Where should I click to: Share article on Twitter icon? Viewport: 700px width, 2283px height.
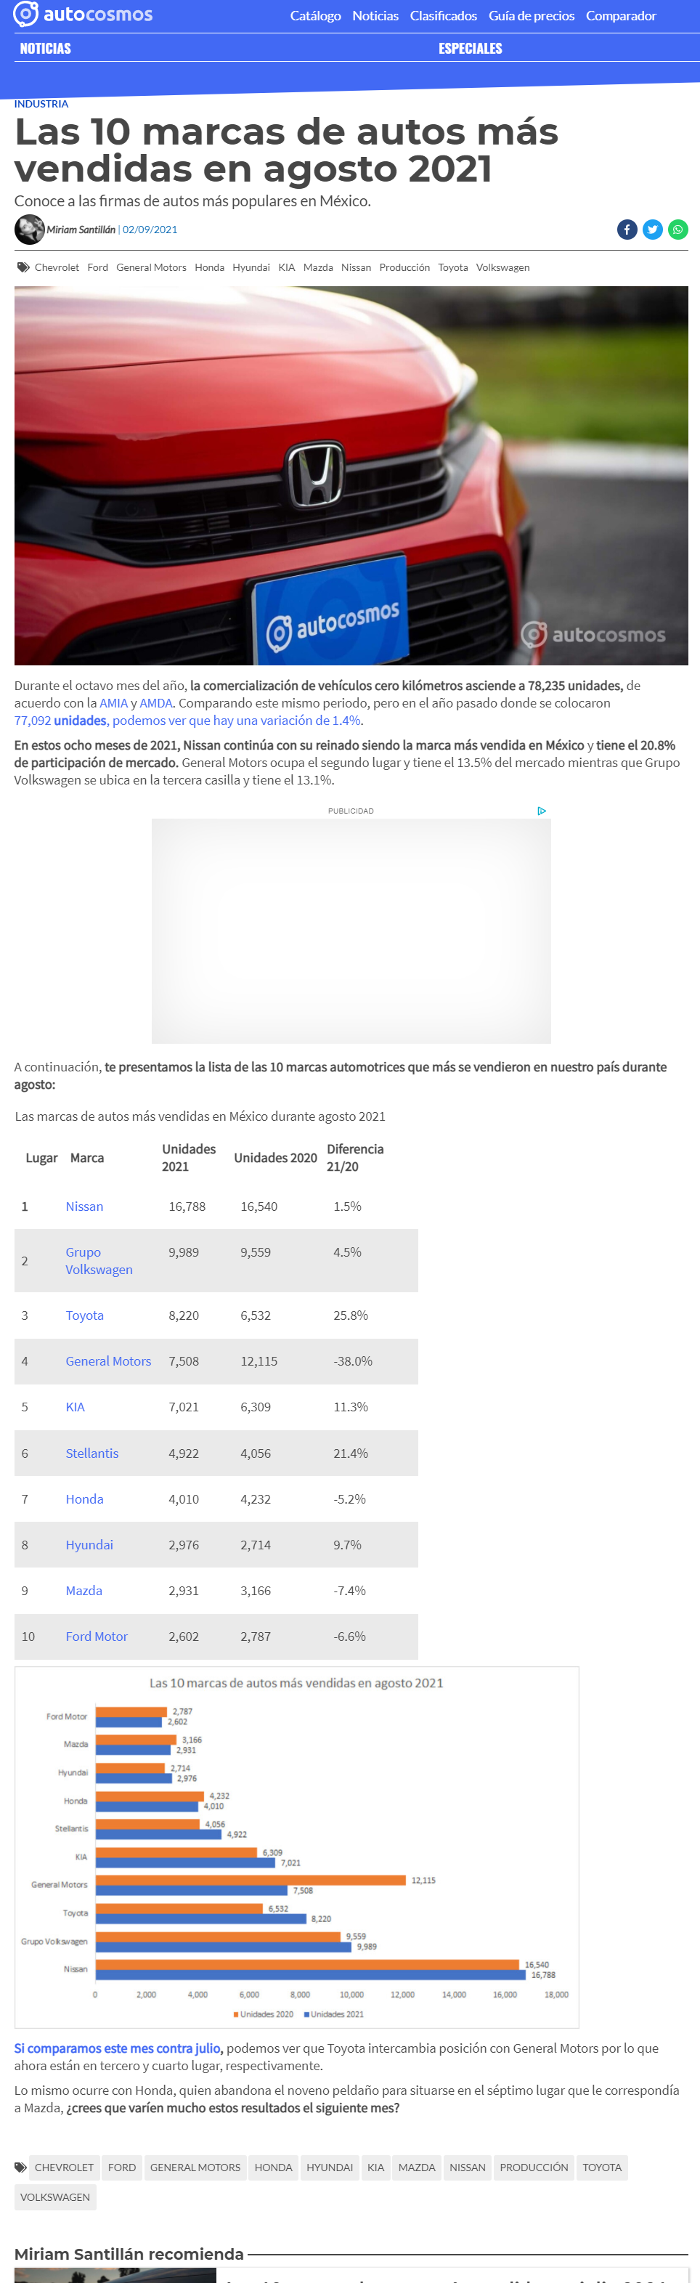click(x=652, y=230)
